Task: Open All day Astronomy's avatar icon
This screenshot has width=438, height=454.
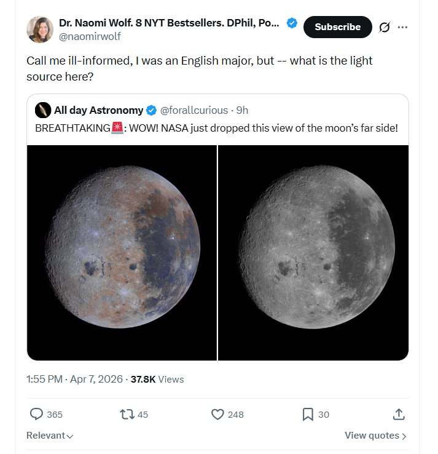Action: 43,111
